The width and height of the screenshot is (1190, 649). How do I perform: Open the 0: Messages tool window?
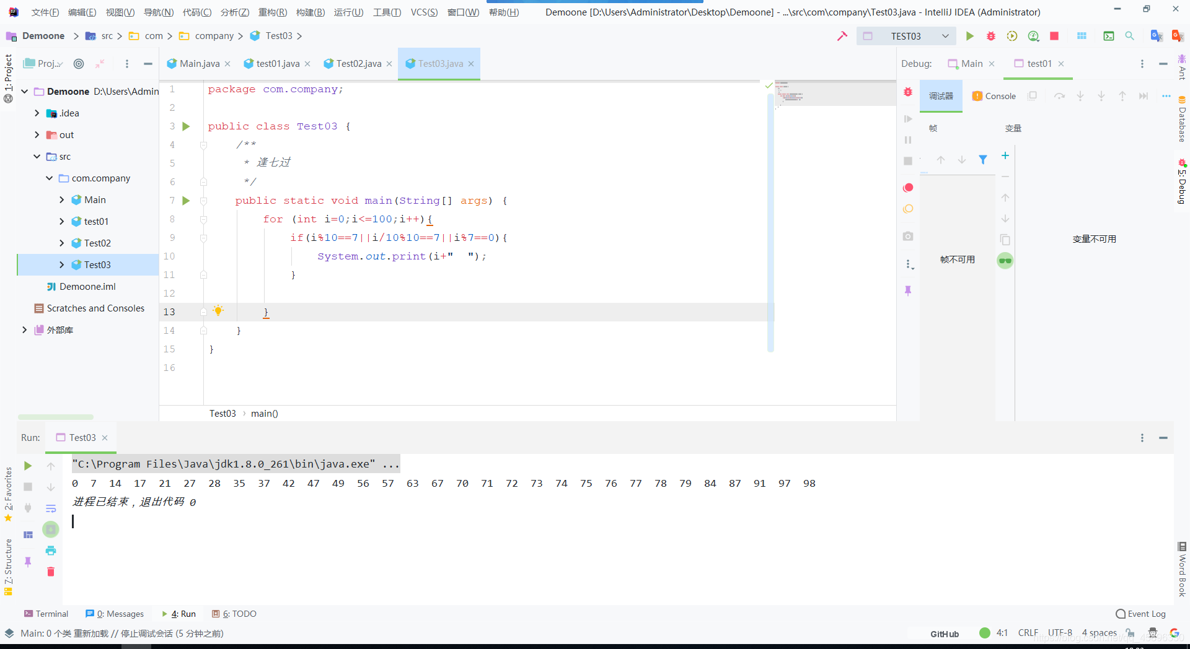pos(115,614)
